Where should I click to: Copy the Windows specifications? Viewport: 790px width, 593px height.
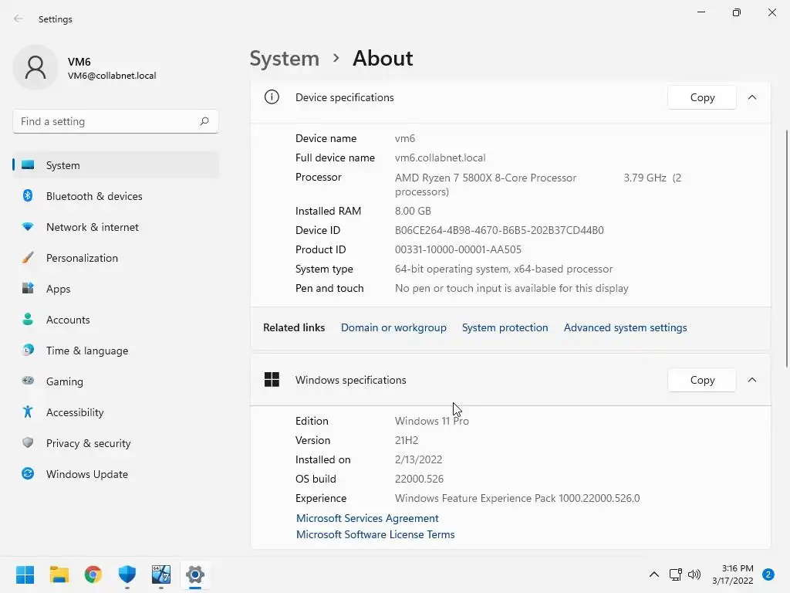click(x=702, y=380)
